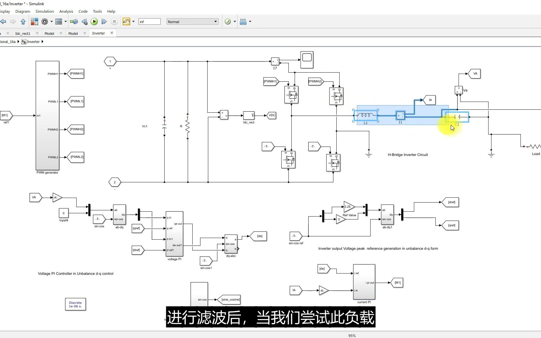
Task: Open the Diagram menu
Action: point(22,11)
